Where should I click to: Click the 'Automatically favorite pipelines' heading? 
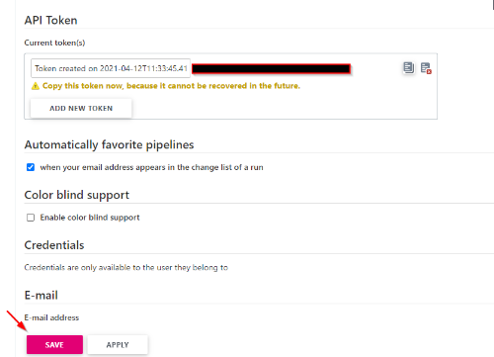point(109,144)
